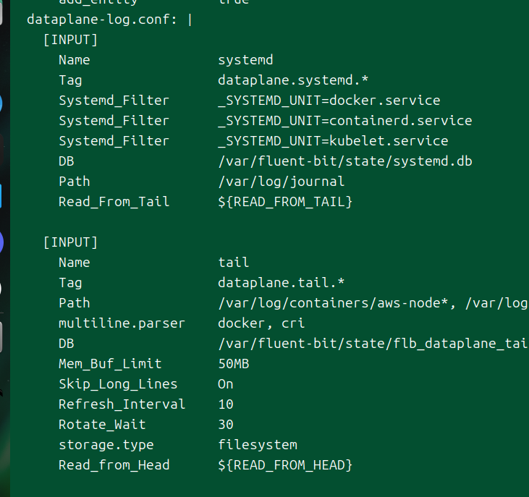Click the first [INPUT] section header

point(70,40)
